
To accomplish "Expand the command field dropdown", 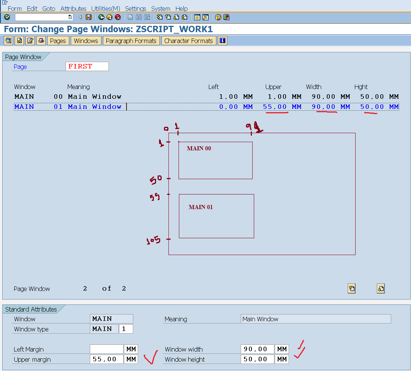I will tap(70, 17).
